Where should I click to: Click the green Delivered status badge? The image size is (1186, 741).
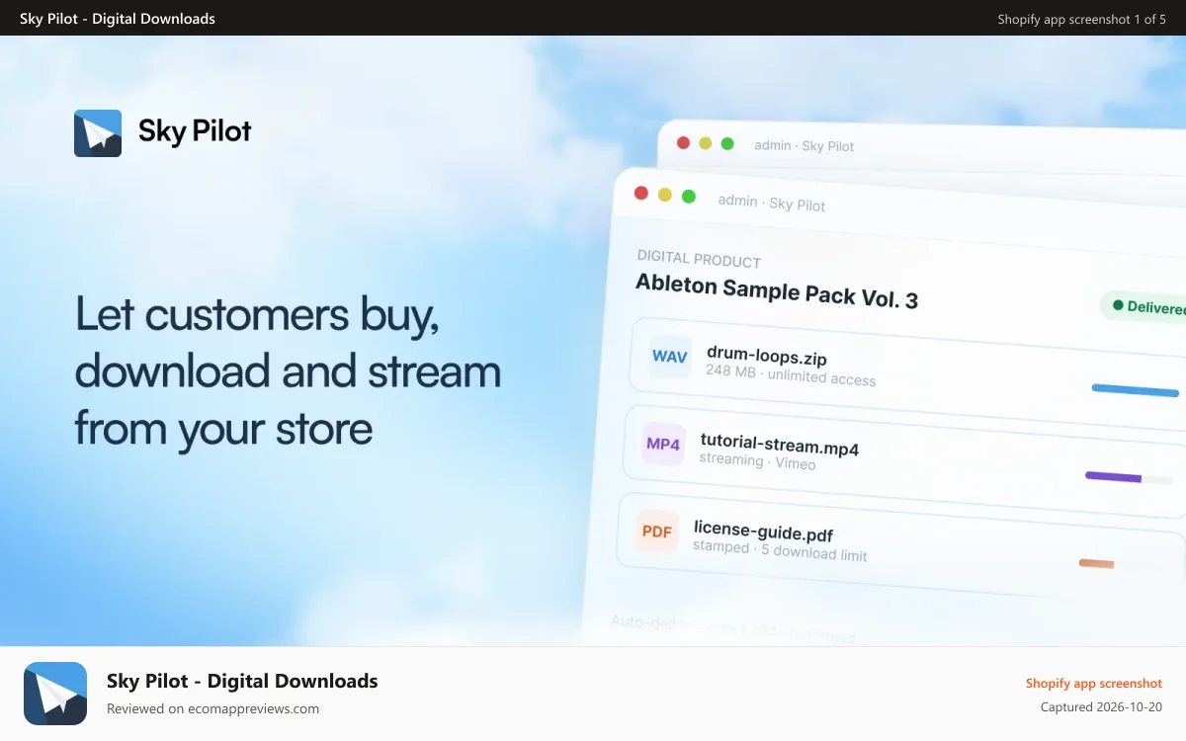click(1144, 306)
